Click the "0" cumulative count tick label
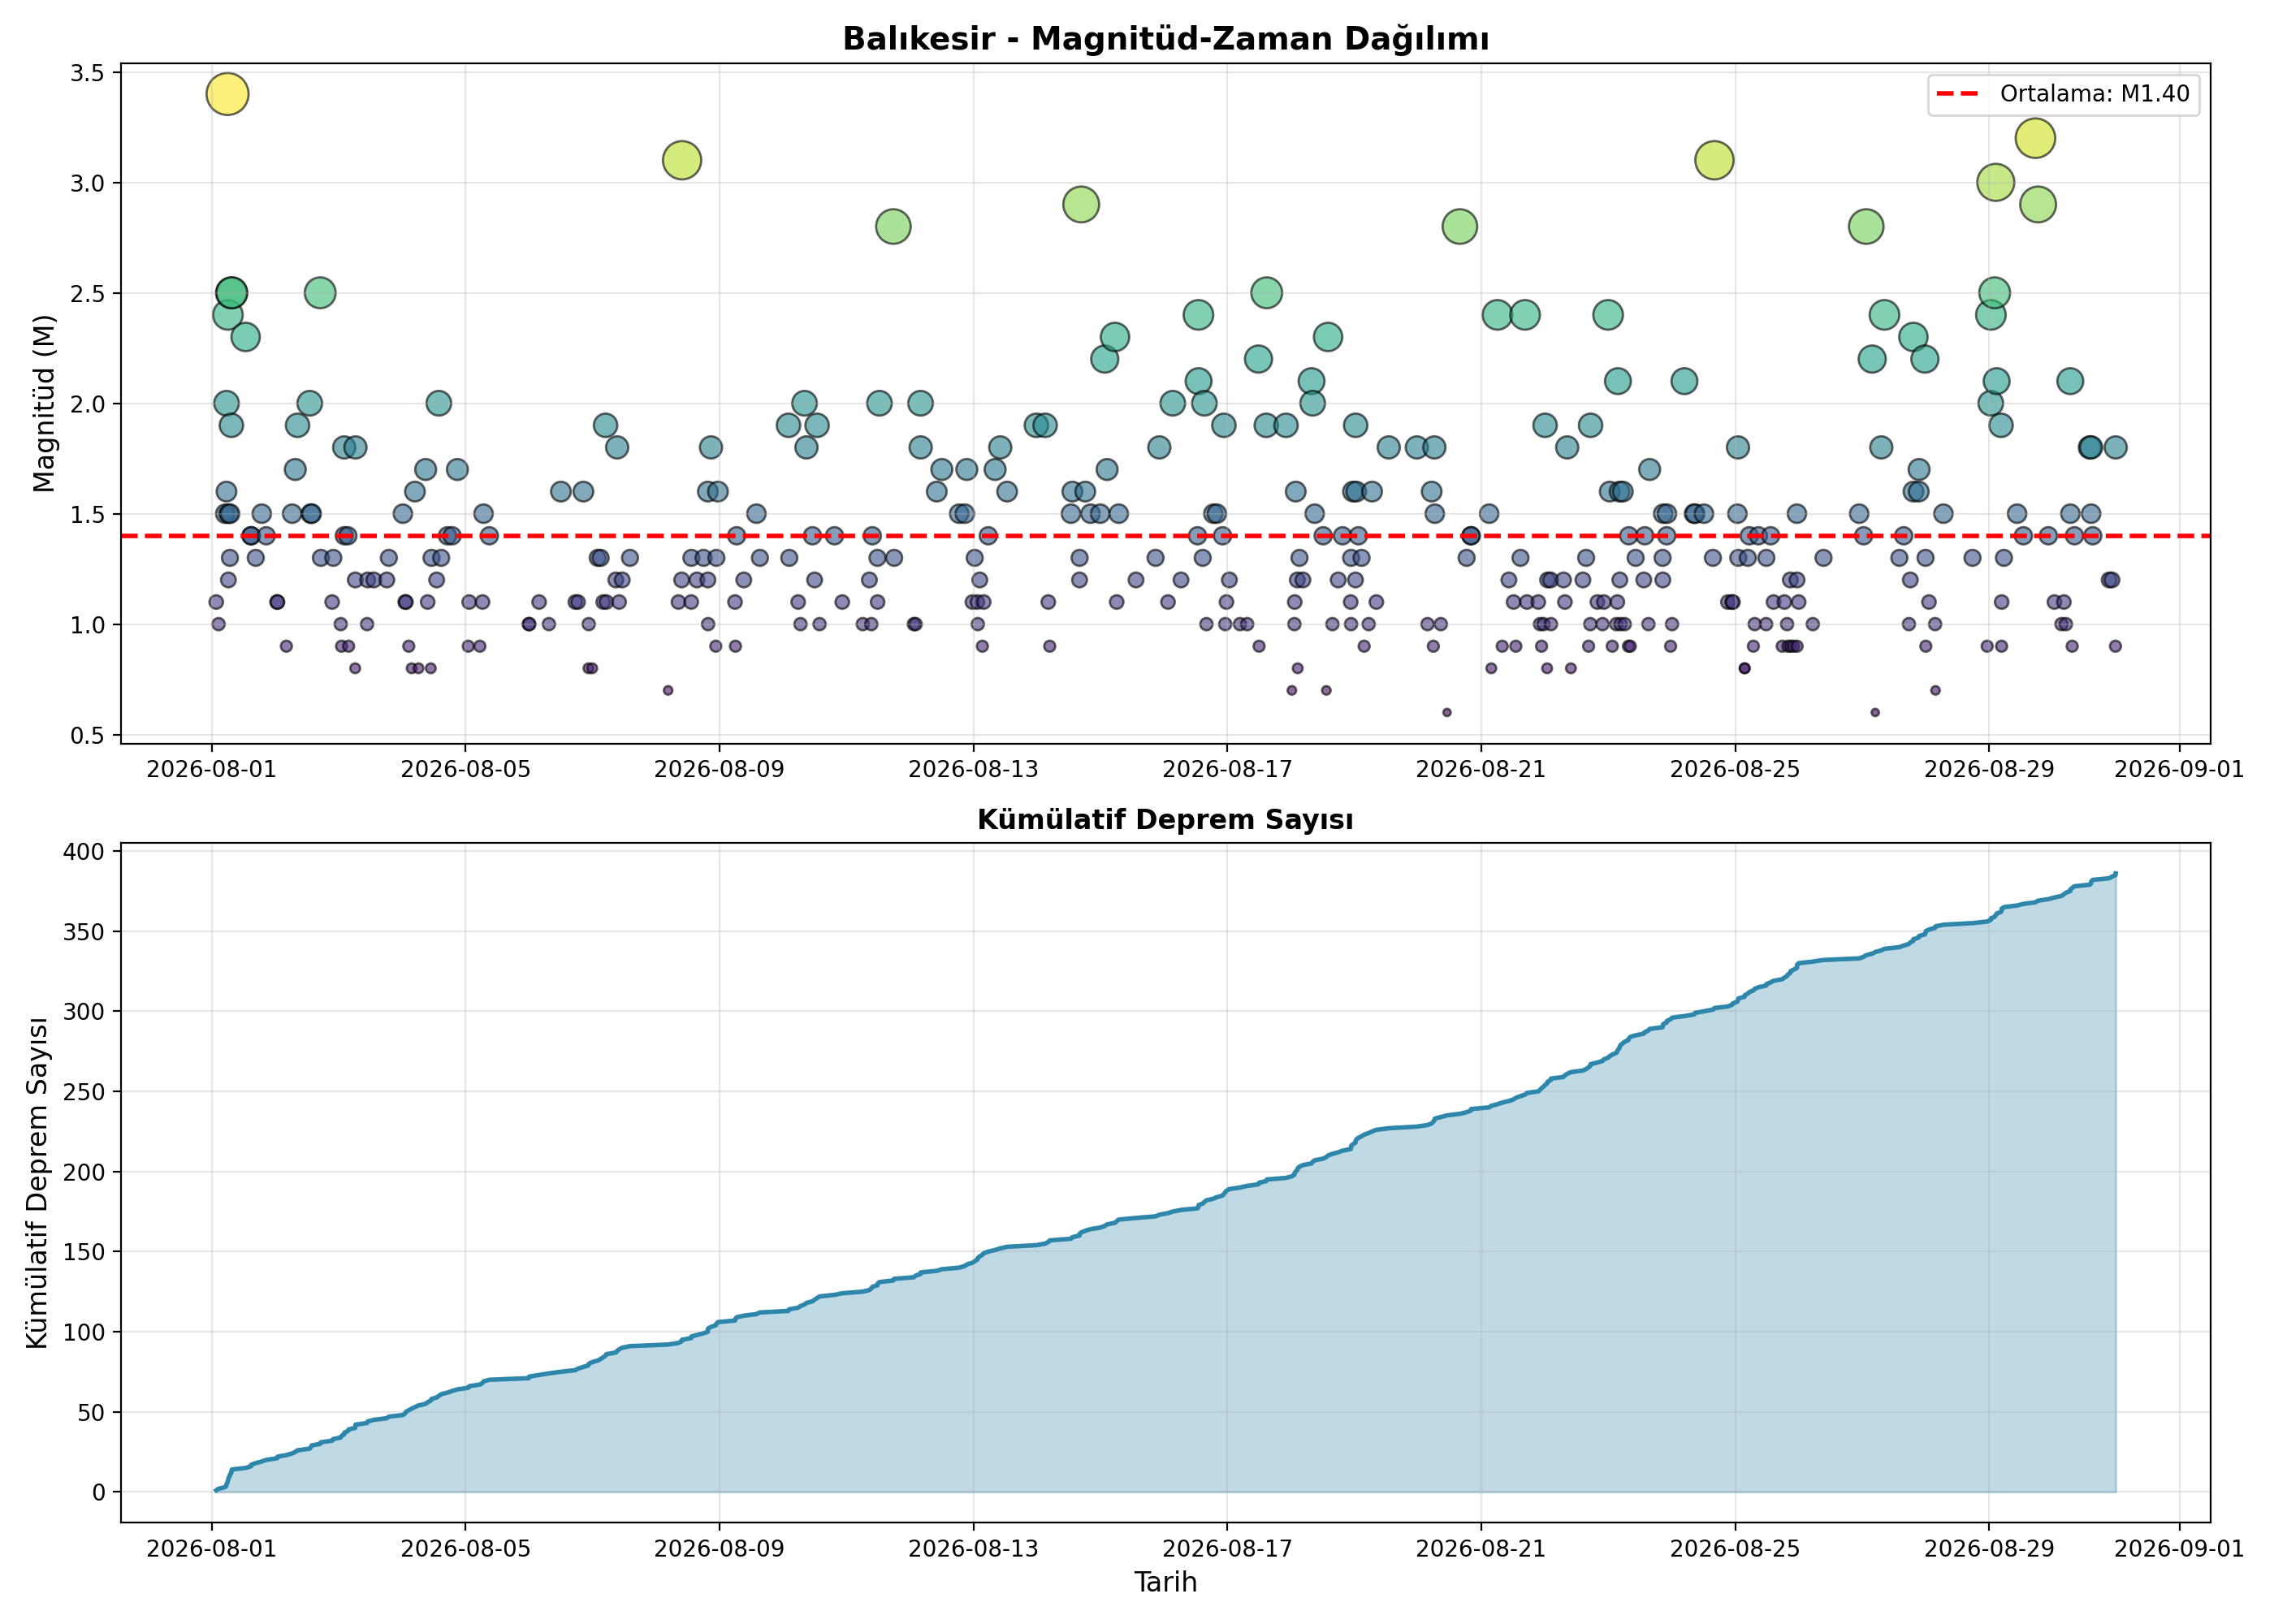Image resolution: width=2274 pixels, height=1624 pixels. 99,1493
